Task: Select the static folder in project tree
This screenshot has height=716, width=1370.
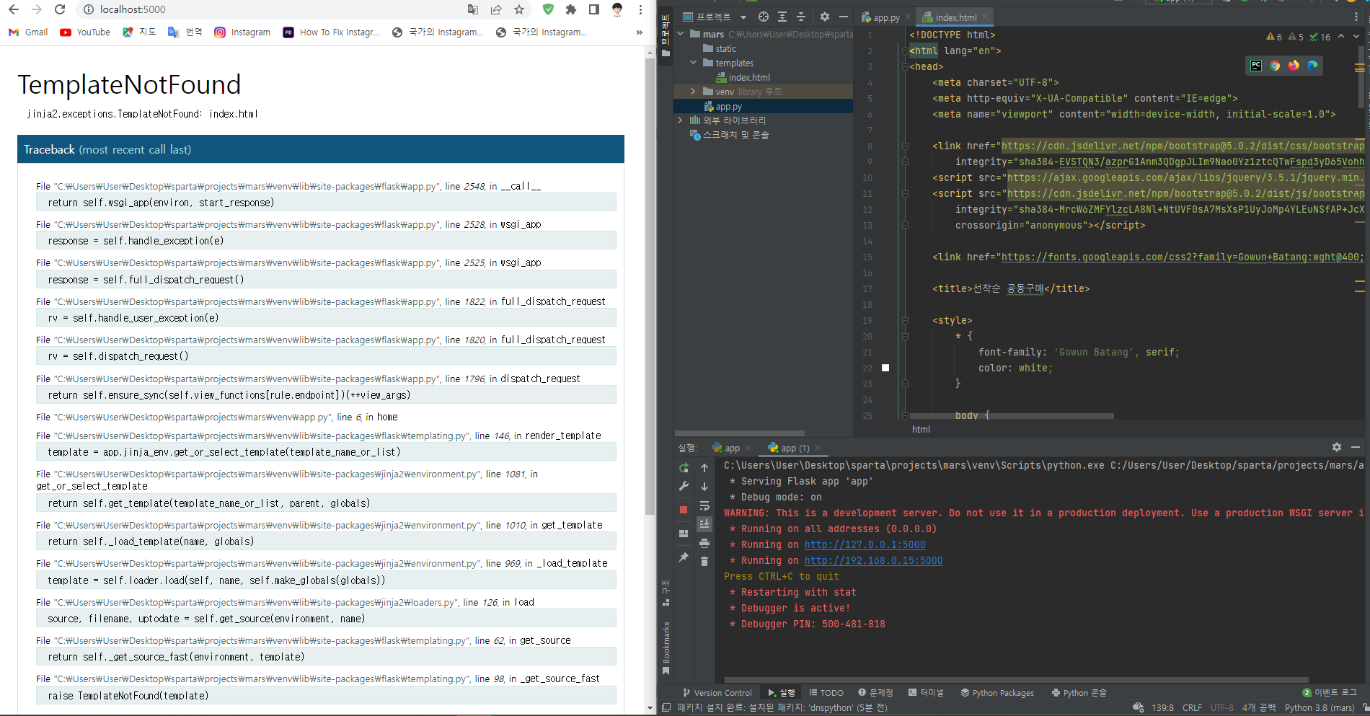Action: point(720,48)
